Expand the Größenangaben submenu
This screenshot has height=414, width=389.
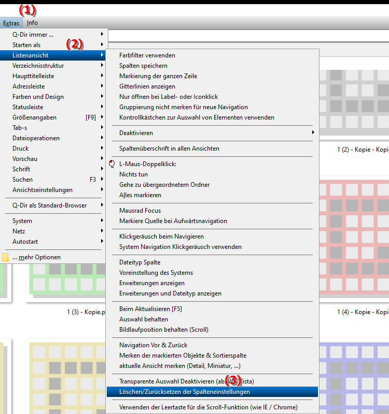coord(53,117)
